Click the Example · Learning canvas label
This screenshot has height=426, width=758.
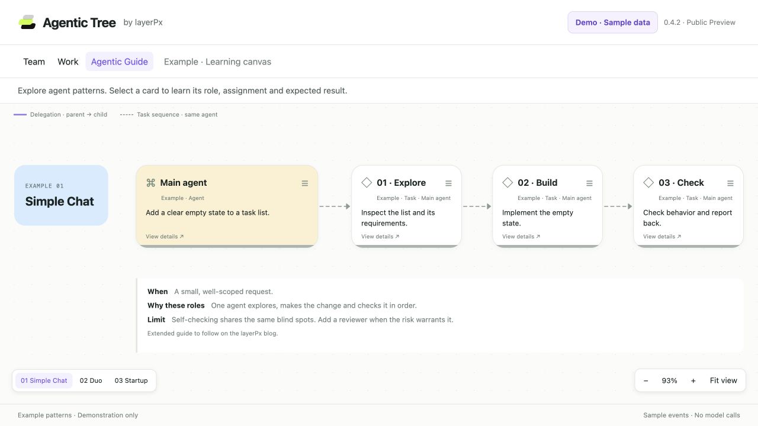pos(217,62)
